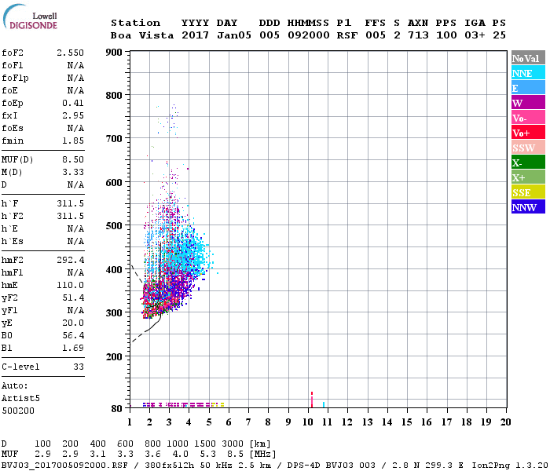Click the Artist5 auto-scaling label
This screenshot has height=471, width=550.
20,399
